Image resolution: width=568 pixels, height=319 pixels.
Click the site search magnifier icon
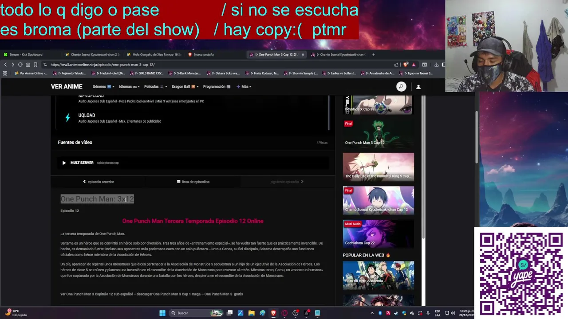pos(401,87)
